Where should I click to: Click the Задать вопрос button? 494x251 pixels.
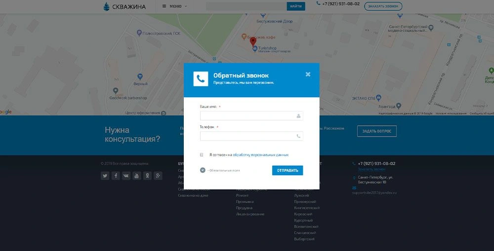376,131
